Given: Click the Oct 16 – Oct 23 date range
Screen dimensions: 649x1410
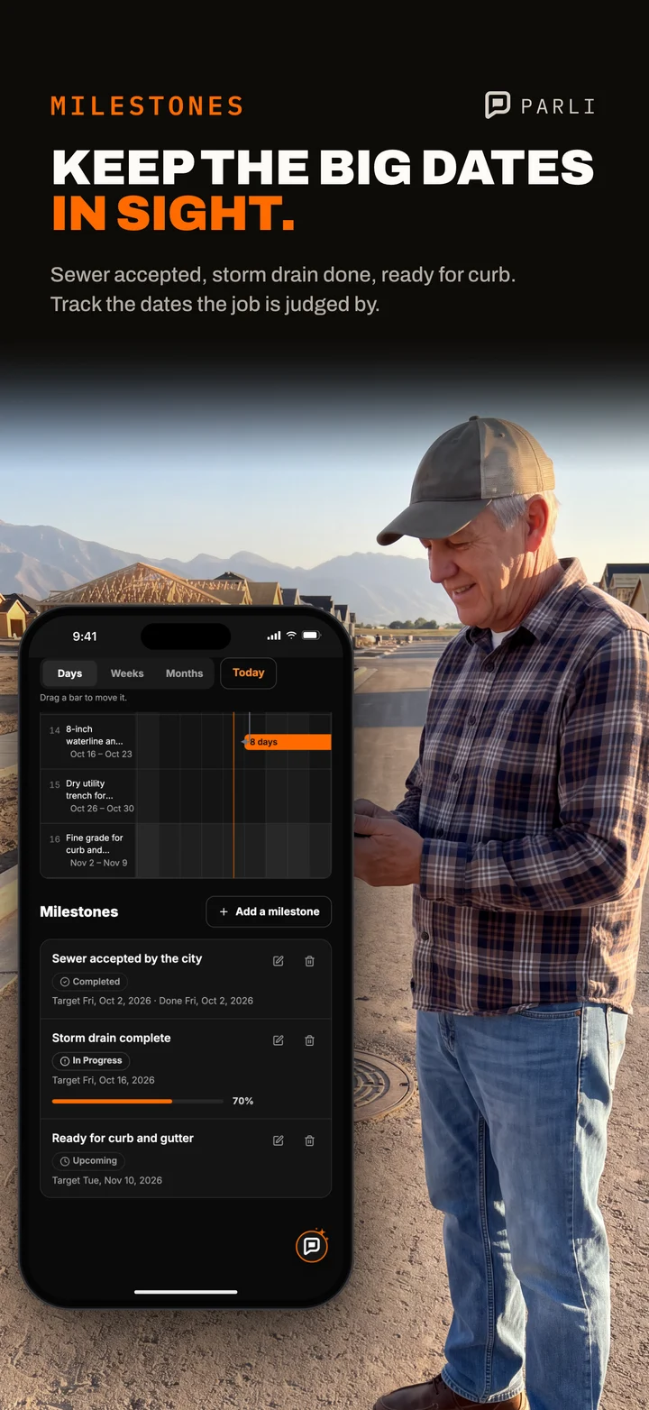Looking at the screenshot, I should pyautogui.click(x=101, y=754).
